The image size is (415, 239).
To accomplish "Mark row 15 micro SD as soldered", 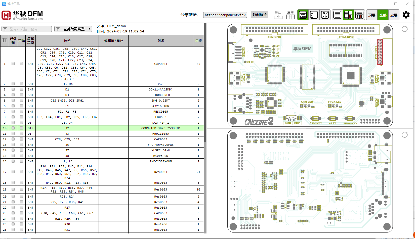I will pos(13,156).
